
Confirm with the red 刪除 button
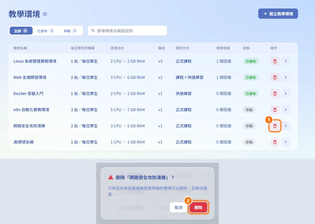(x=198, y=208)
